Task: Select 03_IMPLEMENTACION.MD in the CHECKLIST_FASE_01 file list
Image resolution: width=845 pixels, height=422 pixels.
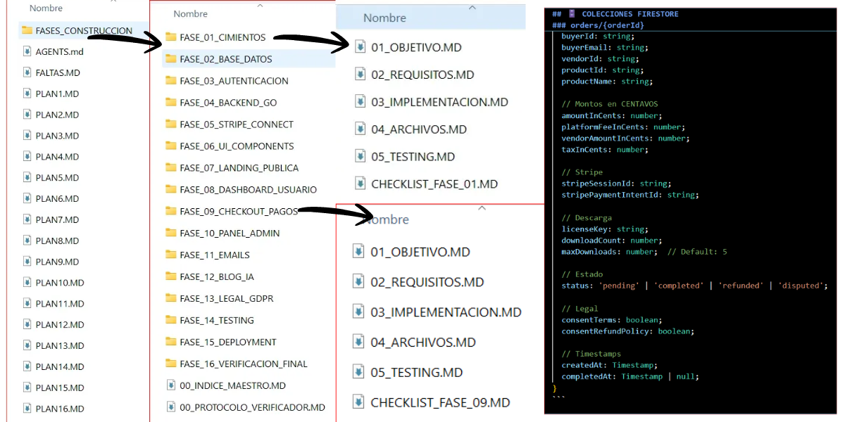Action: coord(439,102)
